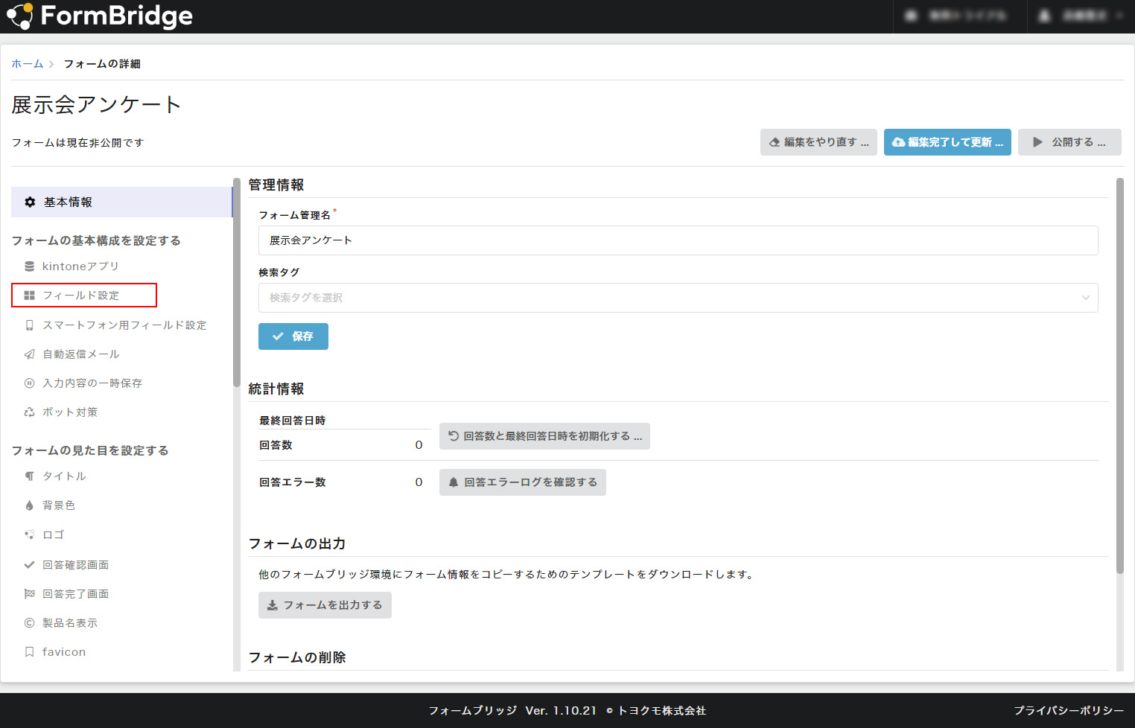Click the bell icon on 回答エラーログ button
Image resolution: width=1135 pixels, height=728 pixels.
point(454,482)
